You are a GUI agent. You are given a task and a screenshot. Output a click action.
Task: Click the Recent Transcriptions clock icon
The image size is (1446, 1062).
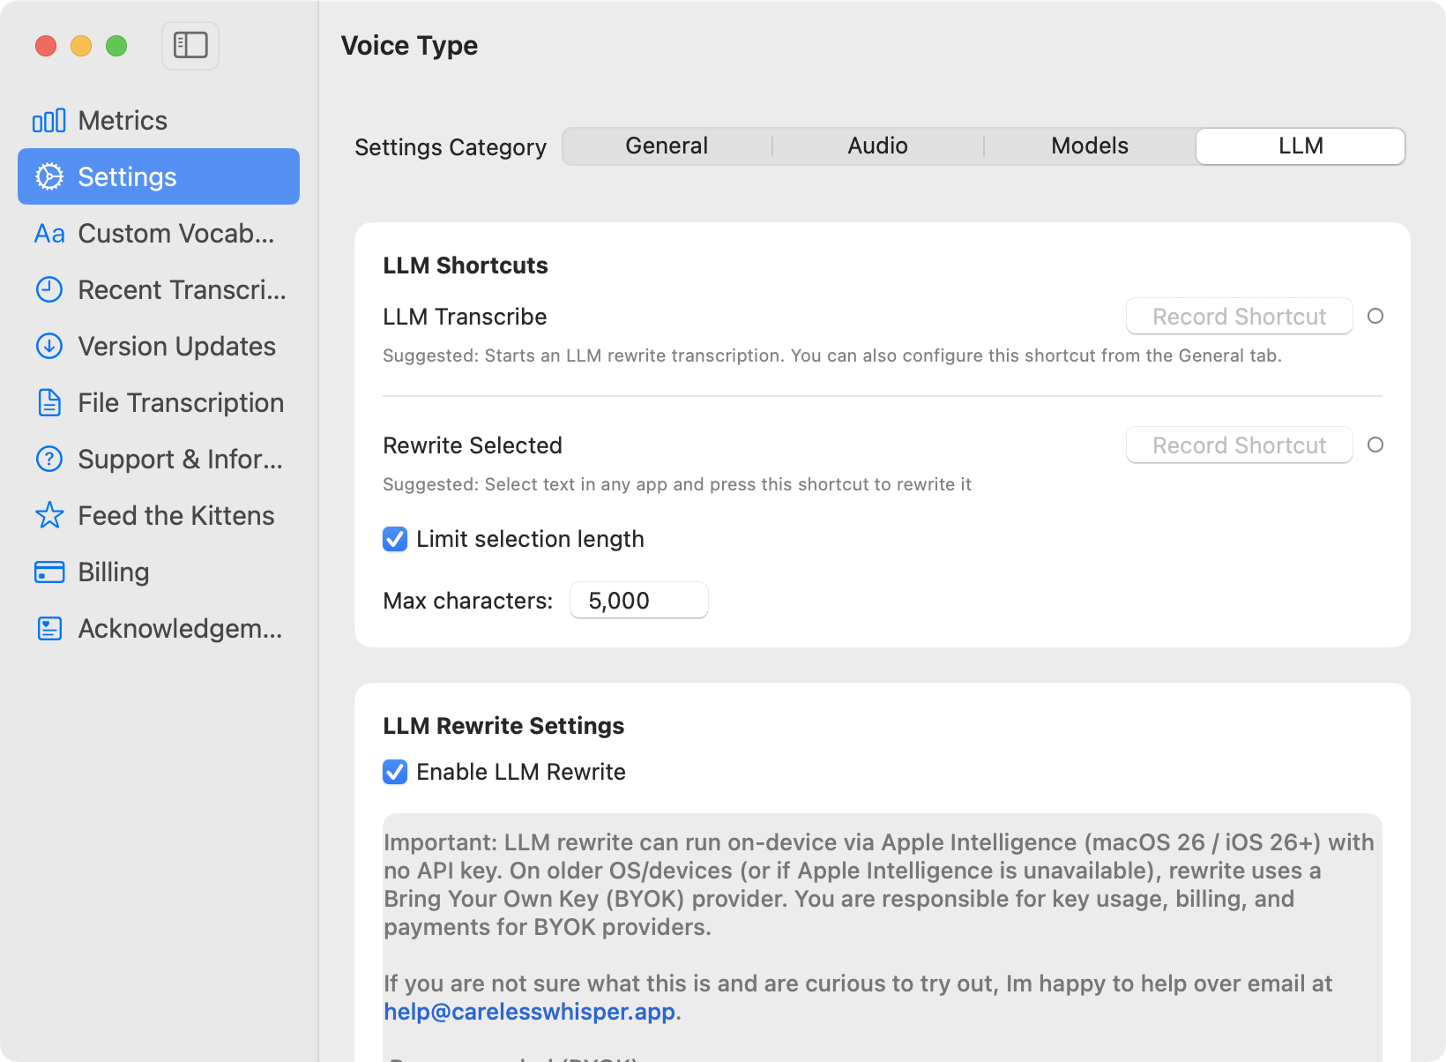coord(49,289)
